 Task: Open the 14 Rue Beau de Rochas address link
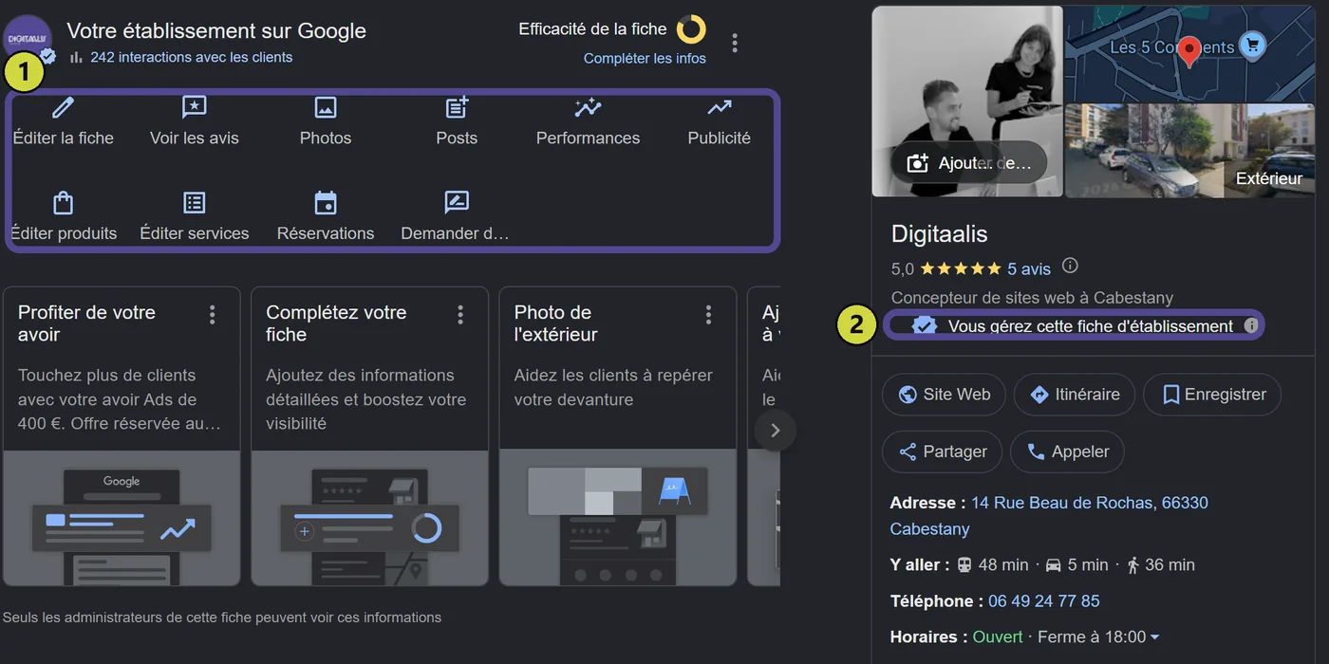point(1049,516)
